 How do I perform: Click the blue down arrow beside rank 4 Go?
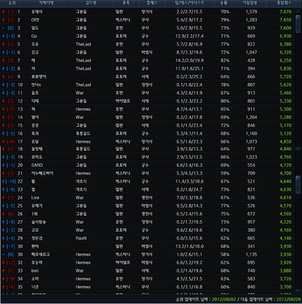pos(4,36)
